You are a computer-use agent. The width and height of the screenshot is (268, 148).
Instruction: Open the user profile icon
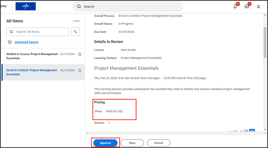(x=258, y=7)
